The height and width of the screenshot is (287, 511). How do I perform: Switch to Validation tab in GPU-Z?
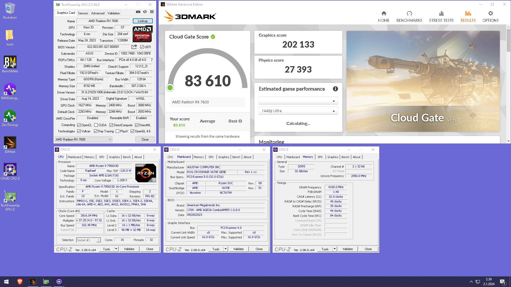point(114,13)
